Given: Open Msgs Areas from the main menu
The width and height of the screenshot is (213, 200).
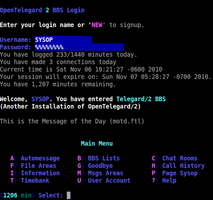Looking at the screenshot, I should click(x=100, y=173).
